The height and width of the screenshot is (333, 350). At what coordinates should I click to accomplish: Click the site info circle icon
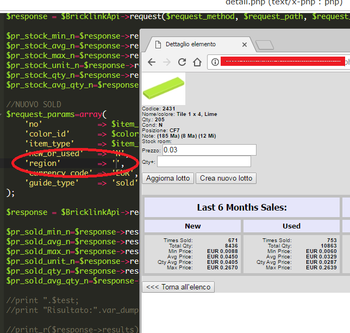[x=215, y=62]
